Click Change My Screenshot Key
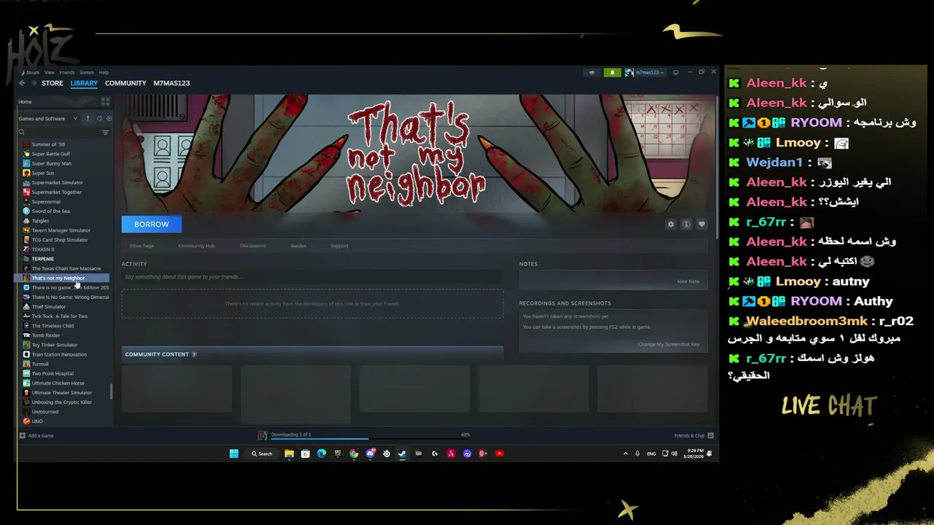The width and height of the screenshot is (934, 525). point(668,344)
